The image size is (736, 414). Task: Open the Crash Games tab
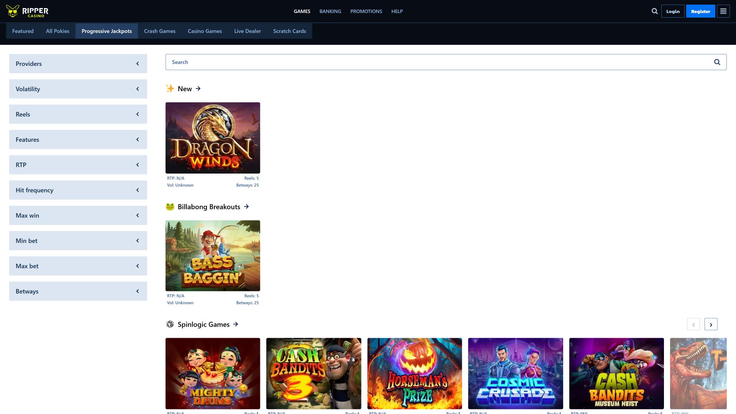[160, 31]
